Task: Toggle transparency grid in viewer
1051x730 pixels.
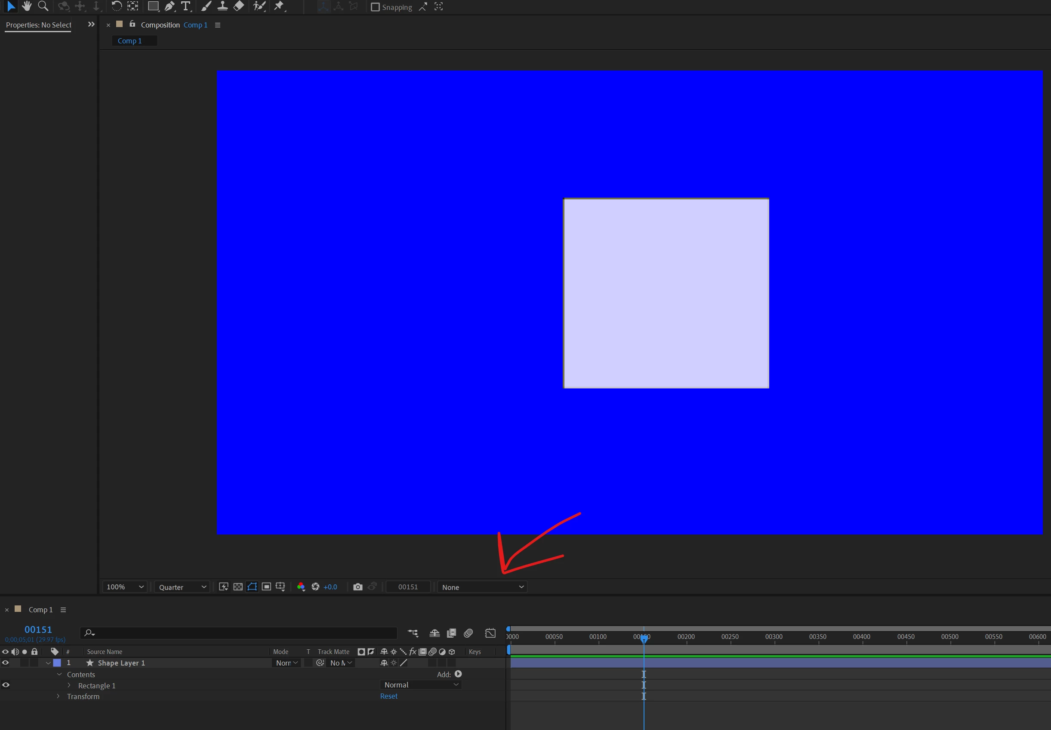Action: tap(238, 587)
